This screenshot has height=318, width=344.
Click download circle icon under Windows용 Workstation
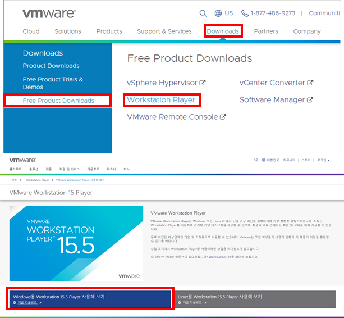point(15,303)
